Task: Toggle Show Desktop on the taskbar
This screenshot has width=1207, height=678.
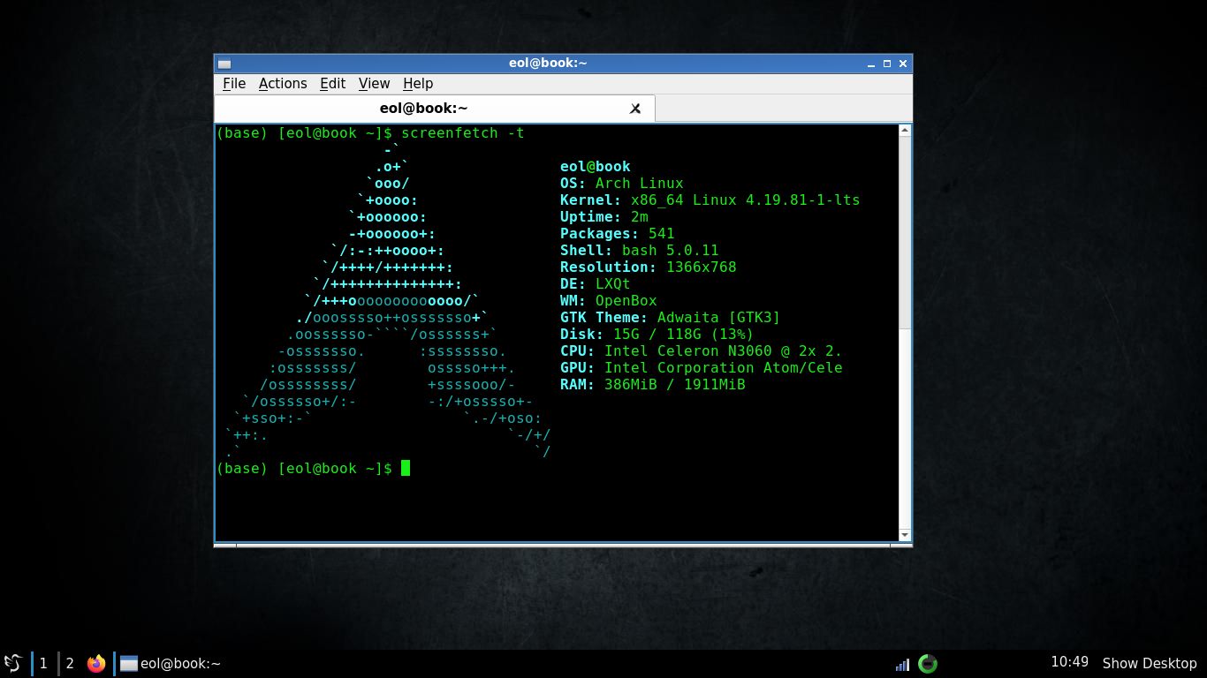Action: [1149, 663]
